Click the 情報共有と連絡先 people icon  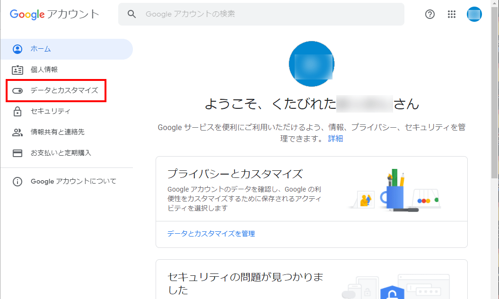tap(18, 132)
